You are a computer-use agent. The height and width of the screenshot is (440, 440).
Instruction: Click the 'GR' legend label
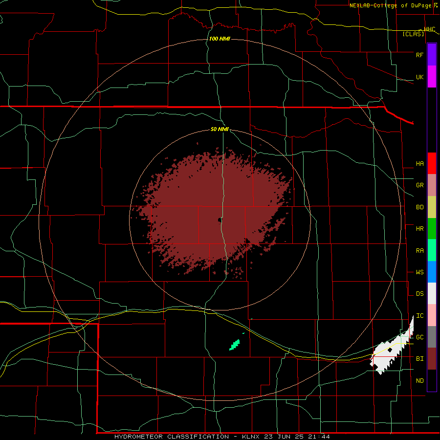coord(419,185)
